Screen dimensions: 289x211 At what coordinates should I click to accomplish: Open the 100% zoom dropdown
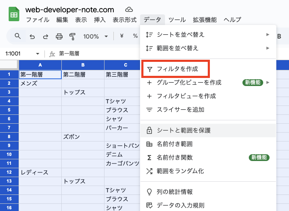(x=95, y=36)
